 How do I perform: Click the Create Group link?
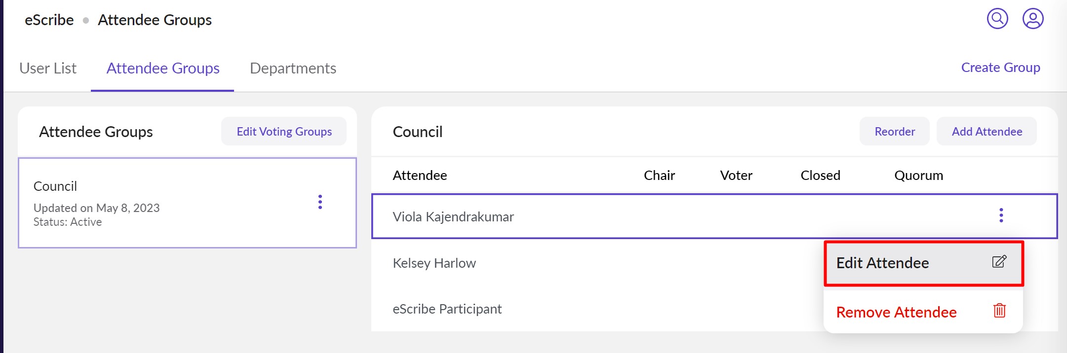(1000, 67)
